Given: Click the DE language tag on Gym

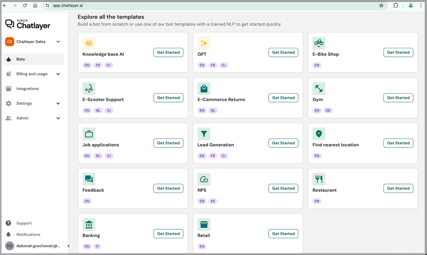Looking at the screenshot, I should 328,110.
